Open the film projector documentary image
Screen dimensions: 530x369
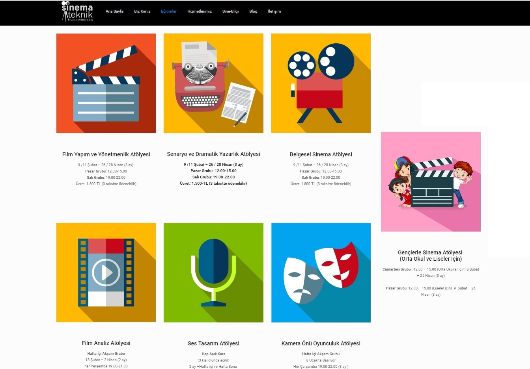click(x=321, y=83)
